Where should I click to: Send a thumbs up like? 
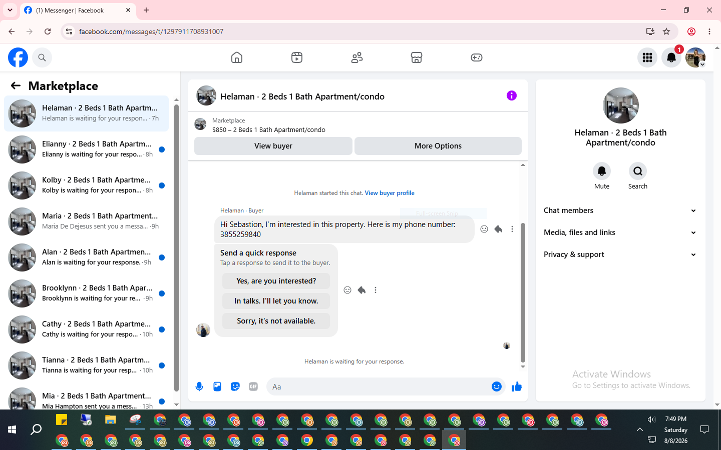pyautogui.click(x=517, y=386)
